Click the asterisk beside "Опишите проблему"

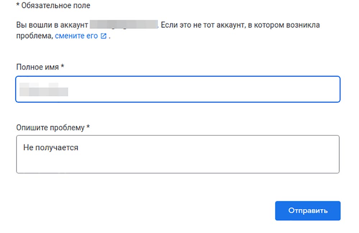[x=88, y=127]
